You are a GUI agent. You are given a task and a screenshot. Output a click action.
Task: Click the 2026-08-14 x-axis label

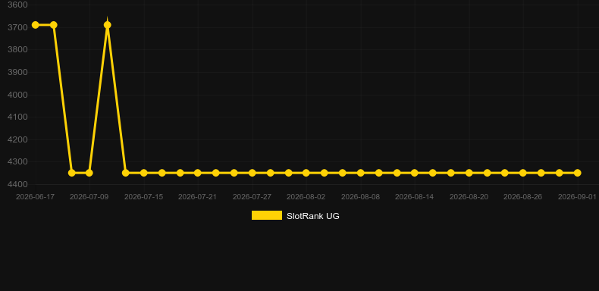[x=415, y=197]
